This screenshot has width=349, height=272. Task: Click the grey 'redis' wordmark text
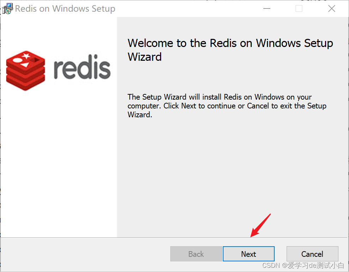point(82,67)
